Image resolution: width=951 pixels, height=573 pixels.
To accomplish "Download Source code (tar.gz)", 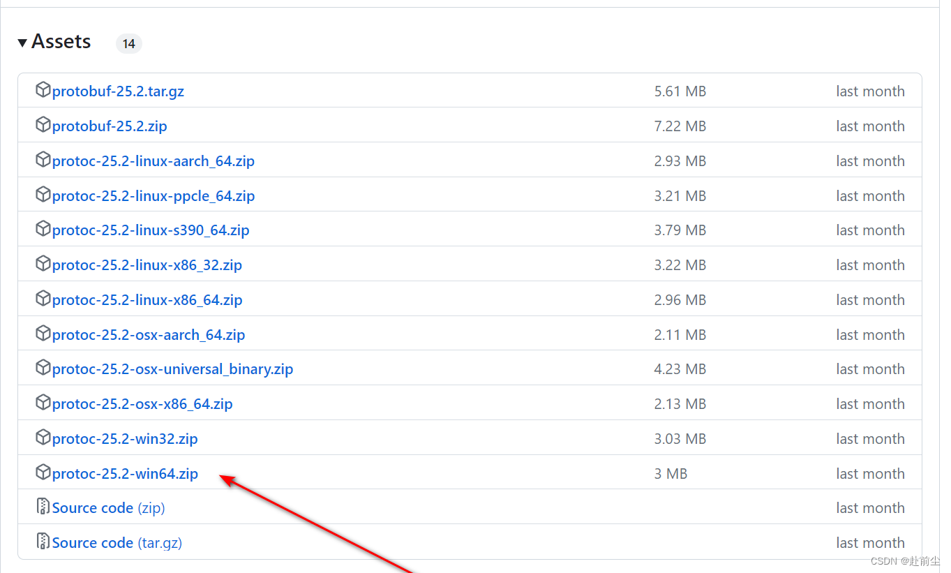I will 117,543.
